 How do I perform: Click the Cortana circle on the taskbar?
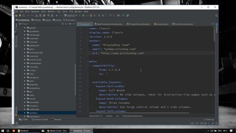(8, 131)
